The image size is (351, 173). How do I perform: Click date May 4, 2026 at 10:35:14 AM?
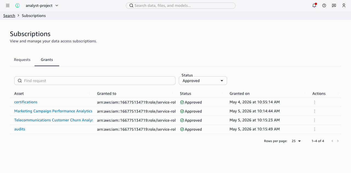254,102
